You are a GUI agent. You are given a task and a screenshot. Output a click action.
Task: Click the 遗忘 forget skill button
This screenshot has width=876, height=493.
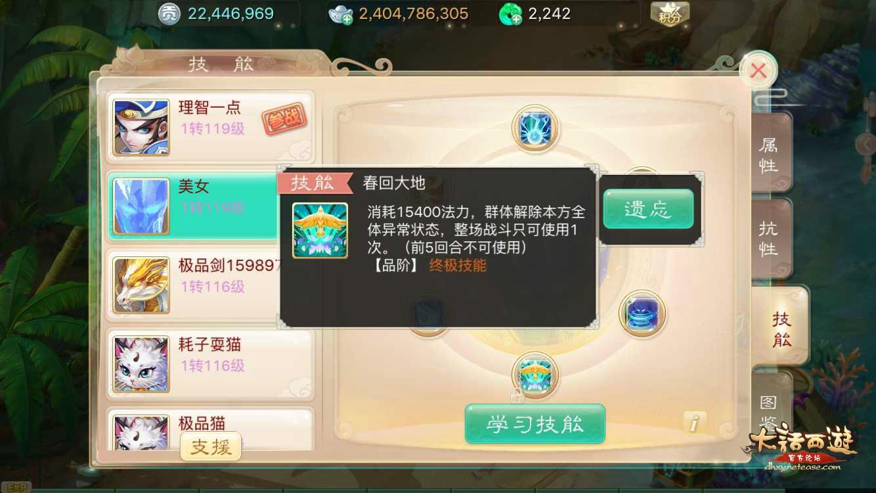coord(648,209)
